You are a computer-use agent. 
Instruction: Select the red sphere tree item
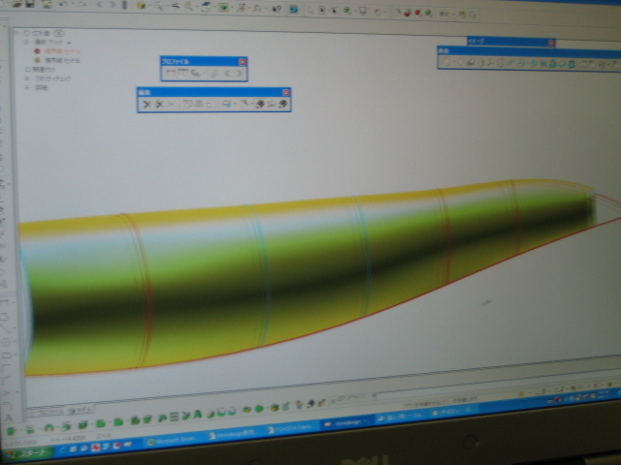tap(57, 51)
